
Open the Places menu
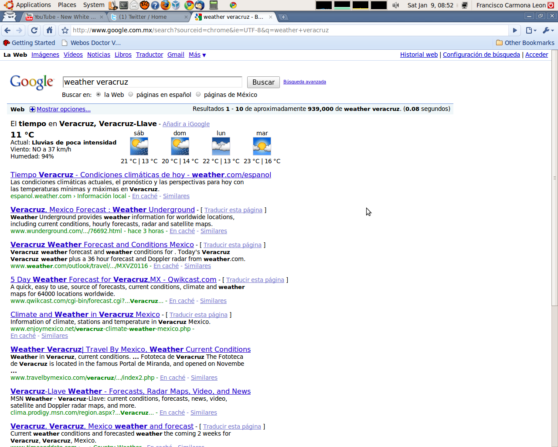pyautogui.click(x=67, y=5)
